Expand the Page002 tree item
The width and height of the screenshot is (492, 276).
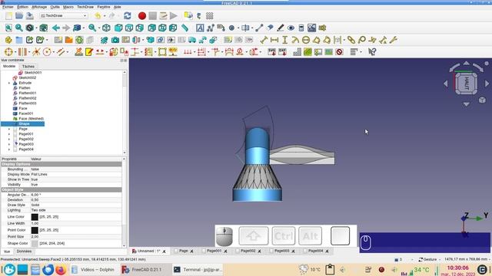pyautogui.click(x=9, y=139)
